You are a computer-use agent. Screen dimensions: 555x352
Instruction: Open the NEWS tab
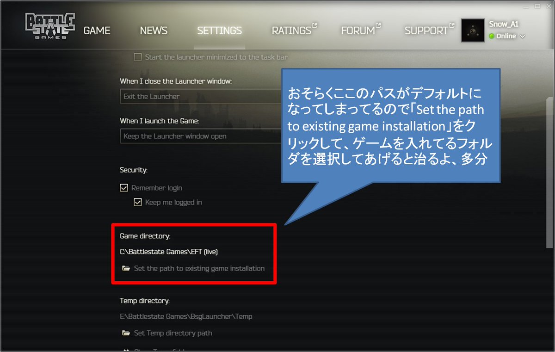pyautogui.click(x=154, y=31)
